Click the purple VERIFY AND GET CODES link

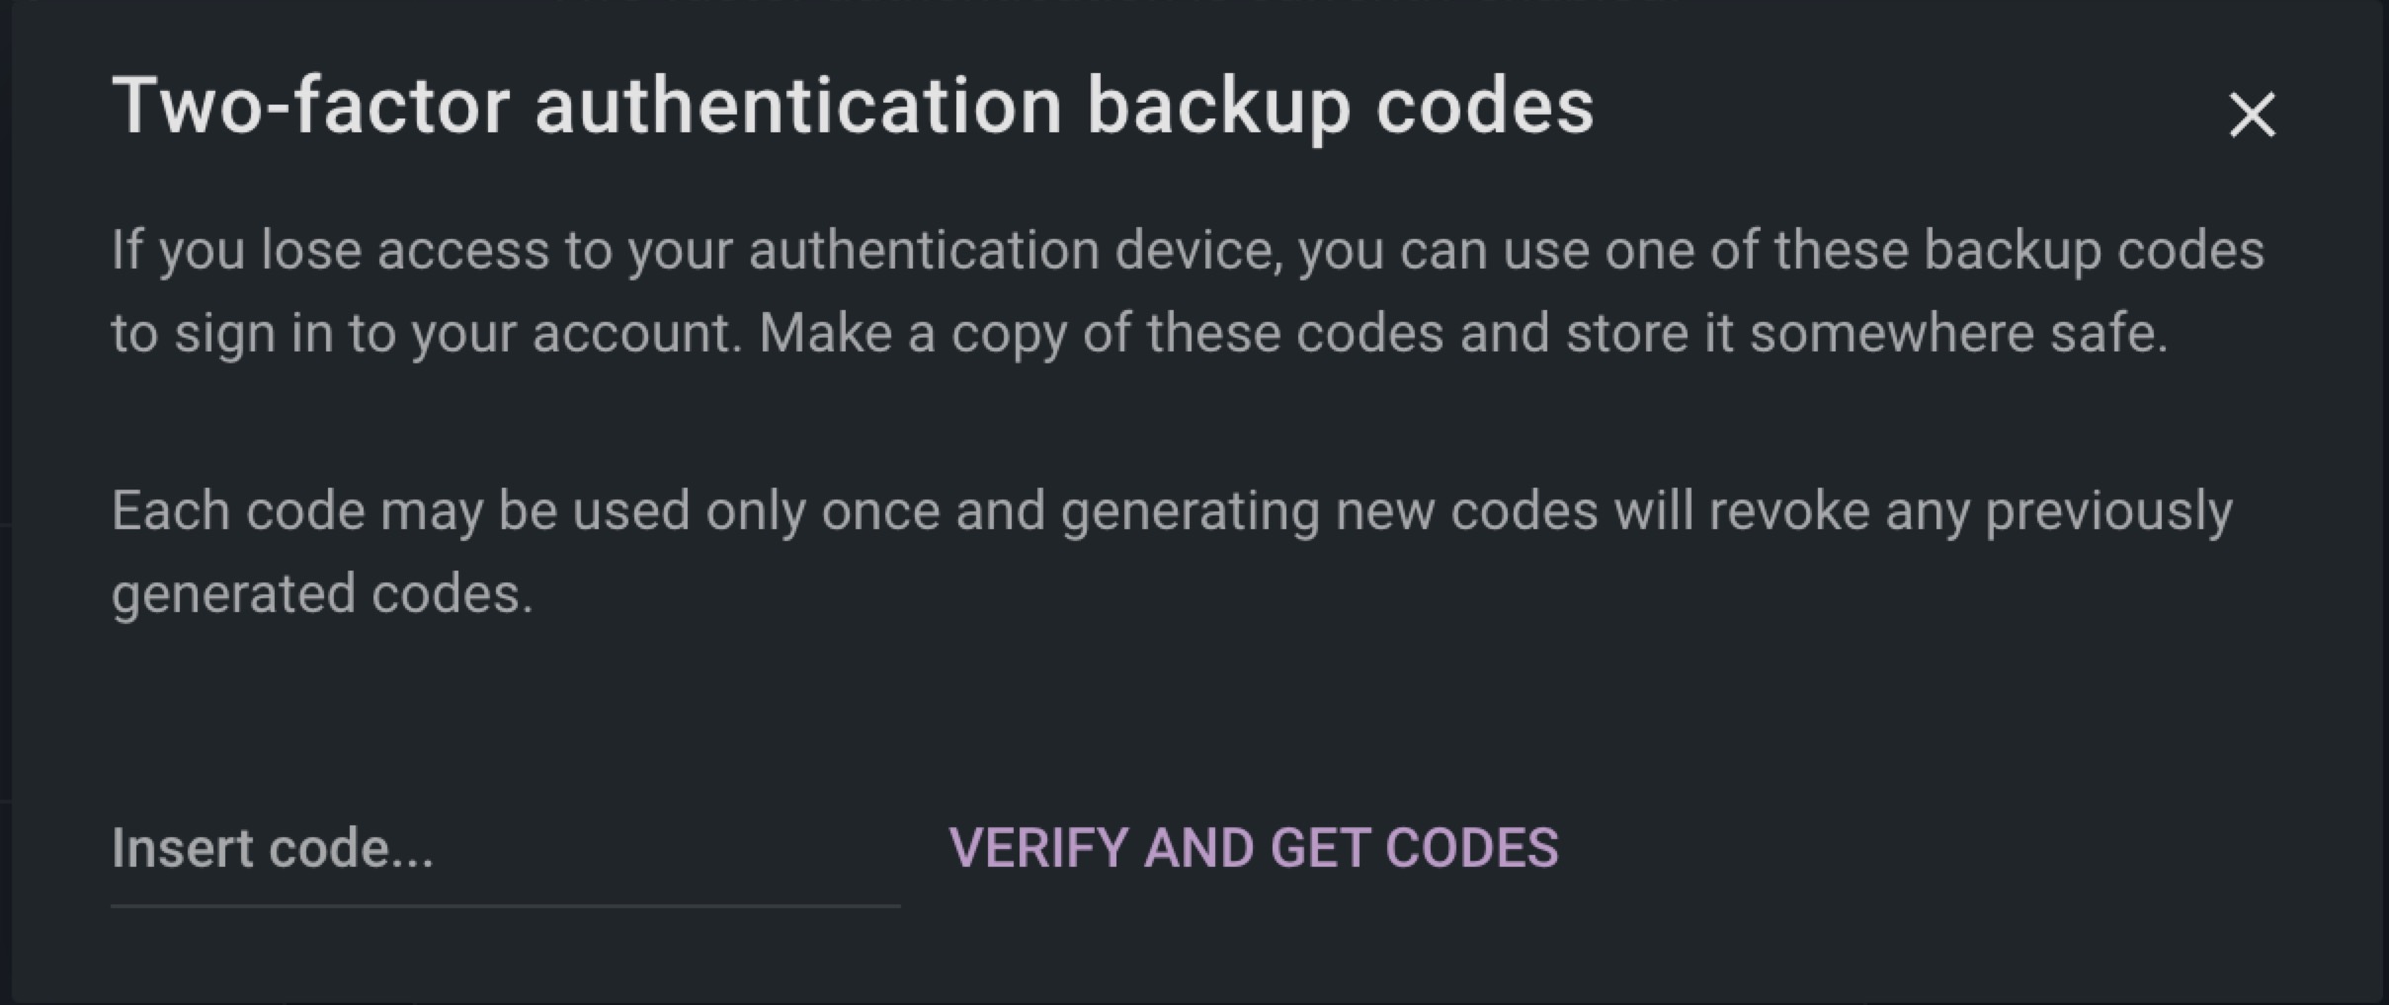(x=1253, y=848)
